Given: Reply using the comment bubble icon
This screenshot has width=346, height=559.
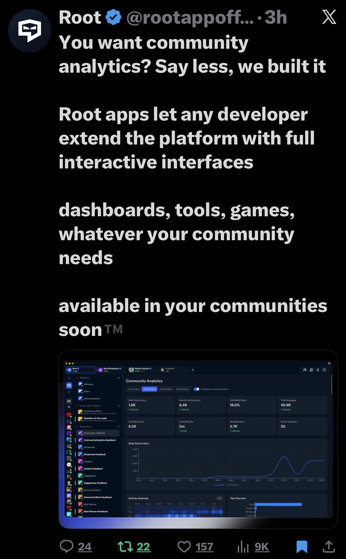Looking at the screenshot, I should (x=67, y=547).
